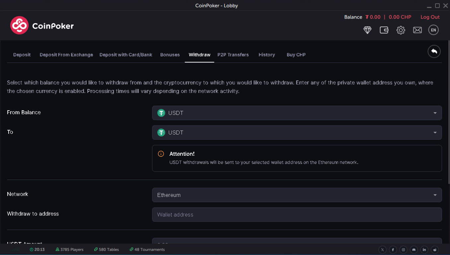The height and width of the screenshot is (255, 450).
Task: Click the Attention info icon
Action: [161, 154]
